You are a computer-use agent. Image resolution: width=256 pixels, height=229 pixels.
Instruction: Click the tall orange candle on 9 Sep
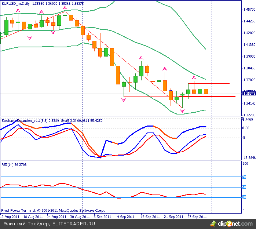click(x=118, y=75)
